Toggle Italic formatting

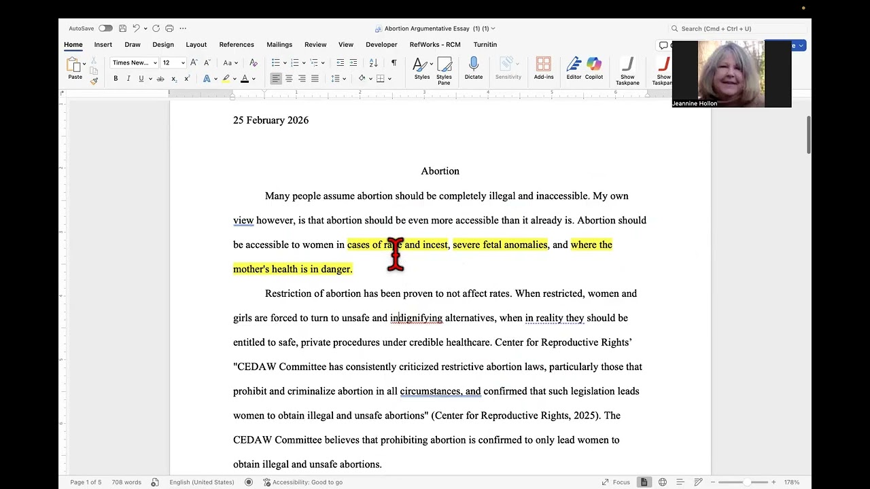(128, 79)
